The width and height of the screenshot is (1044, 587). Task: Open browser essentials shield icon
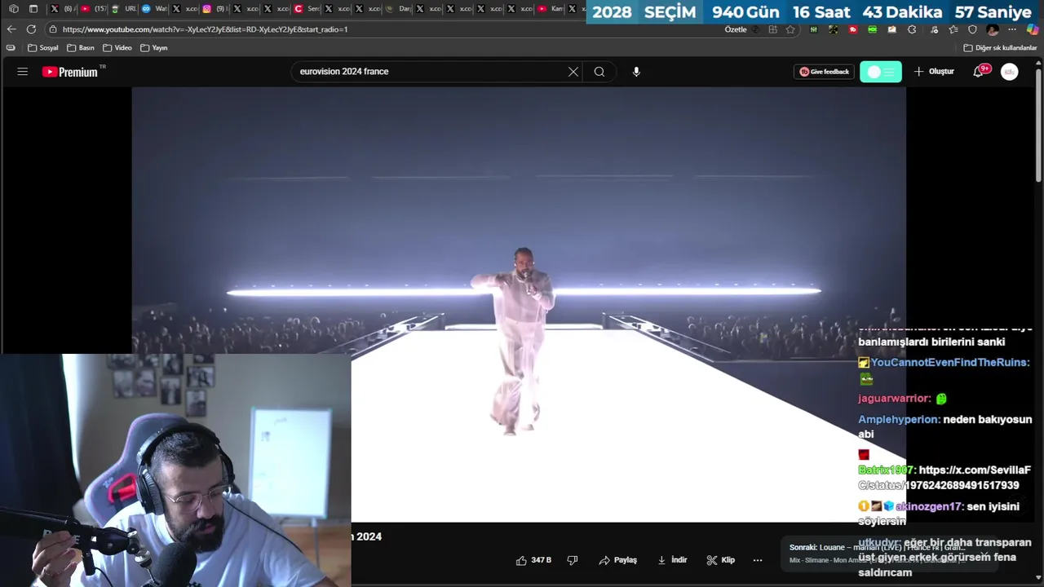click(x=972, y=29)
